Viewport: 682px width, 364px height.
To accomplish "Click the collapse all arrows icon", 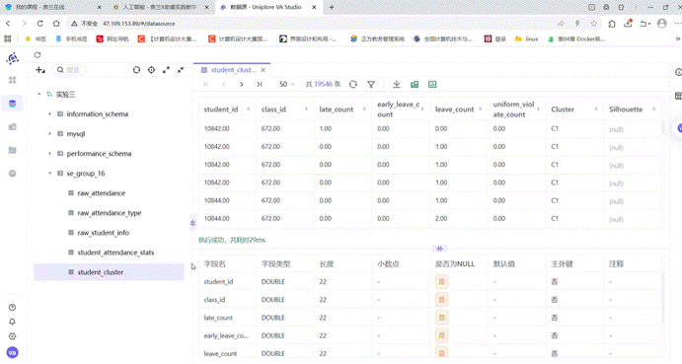I will 181,70.
